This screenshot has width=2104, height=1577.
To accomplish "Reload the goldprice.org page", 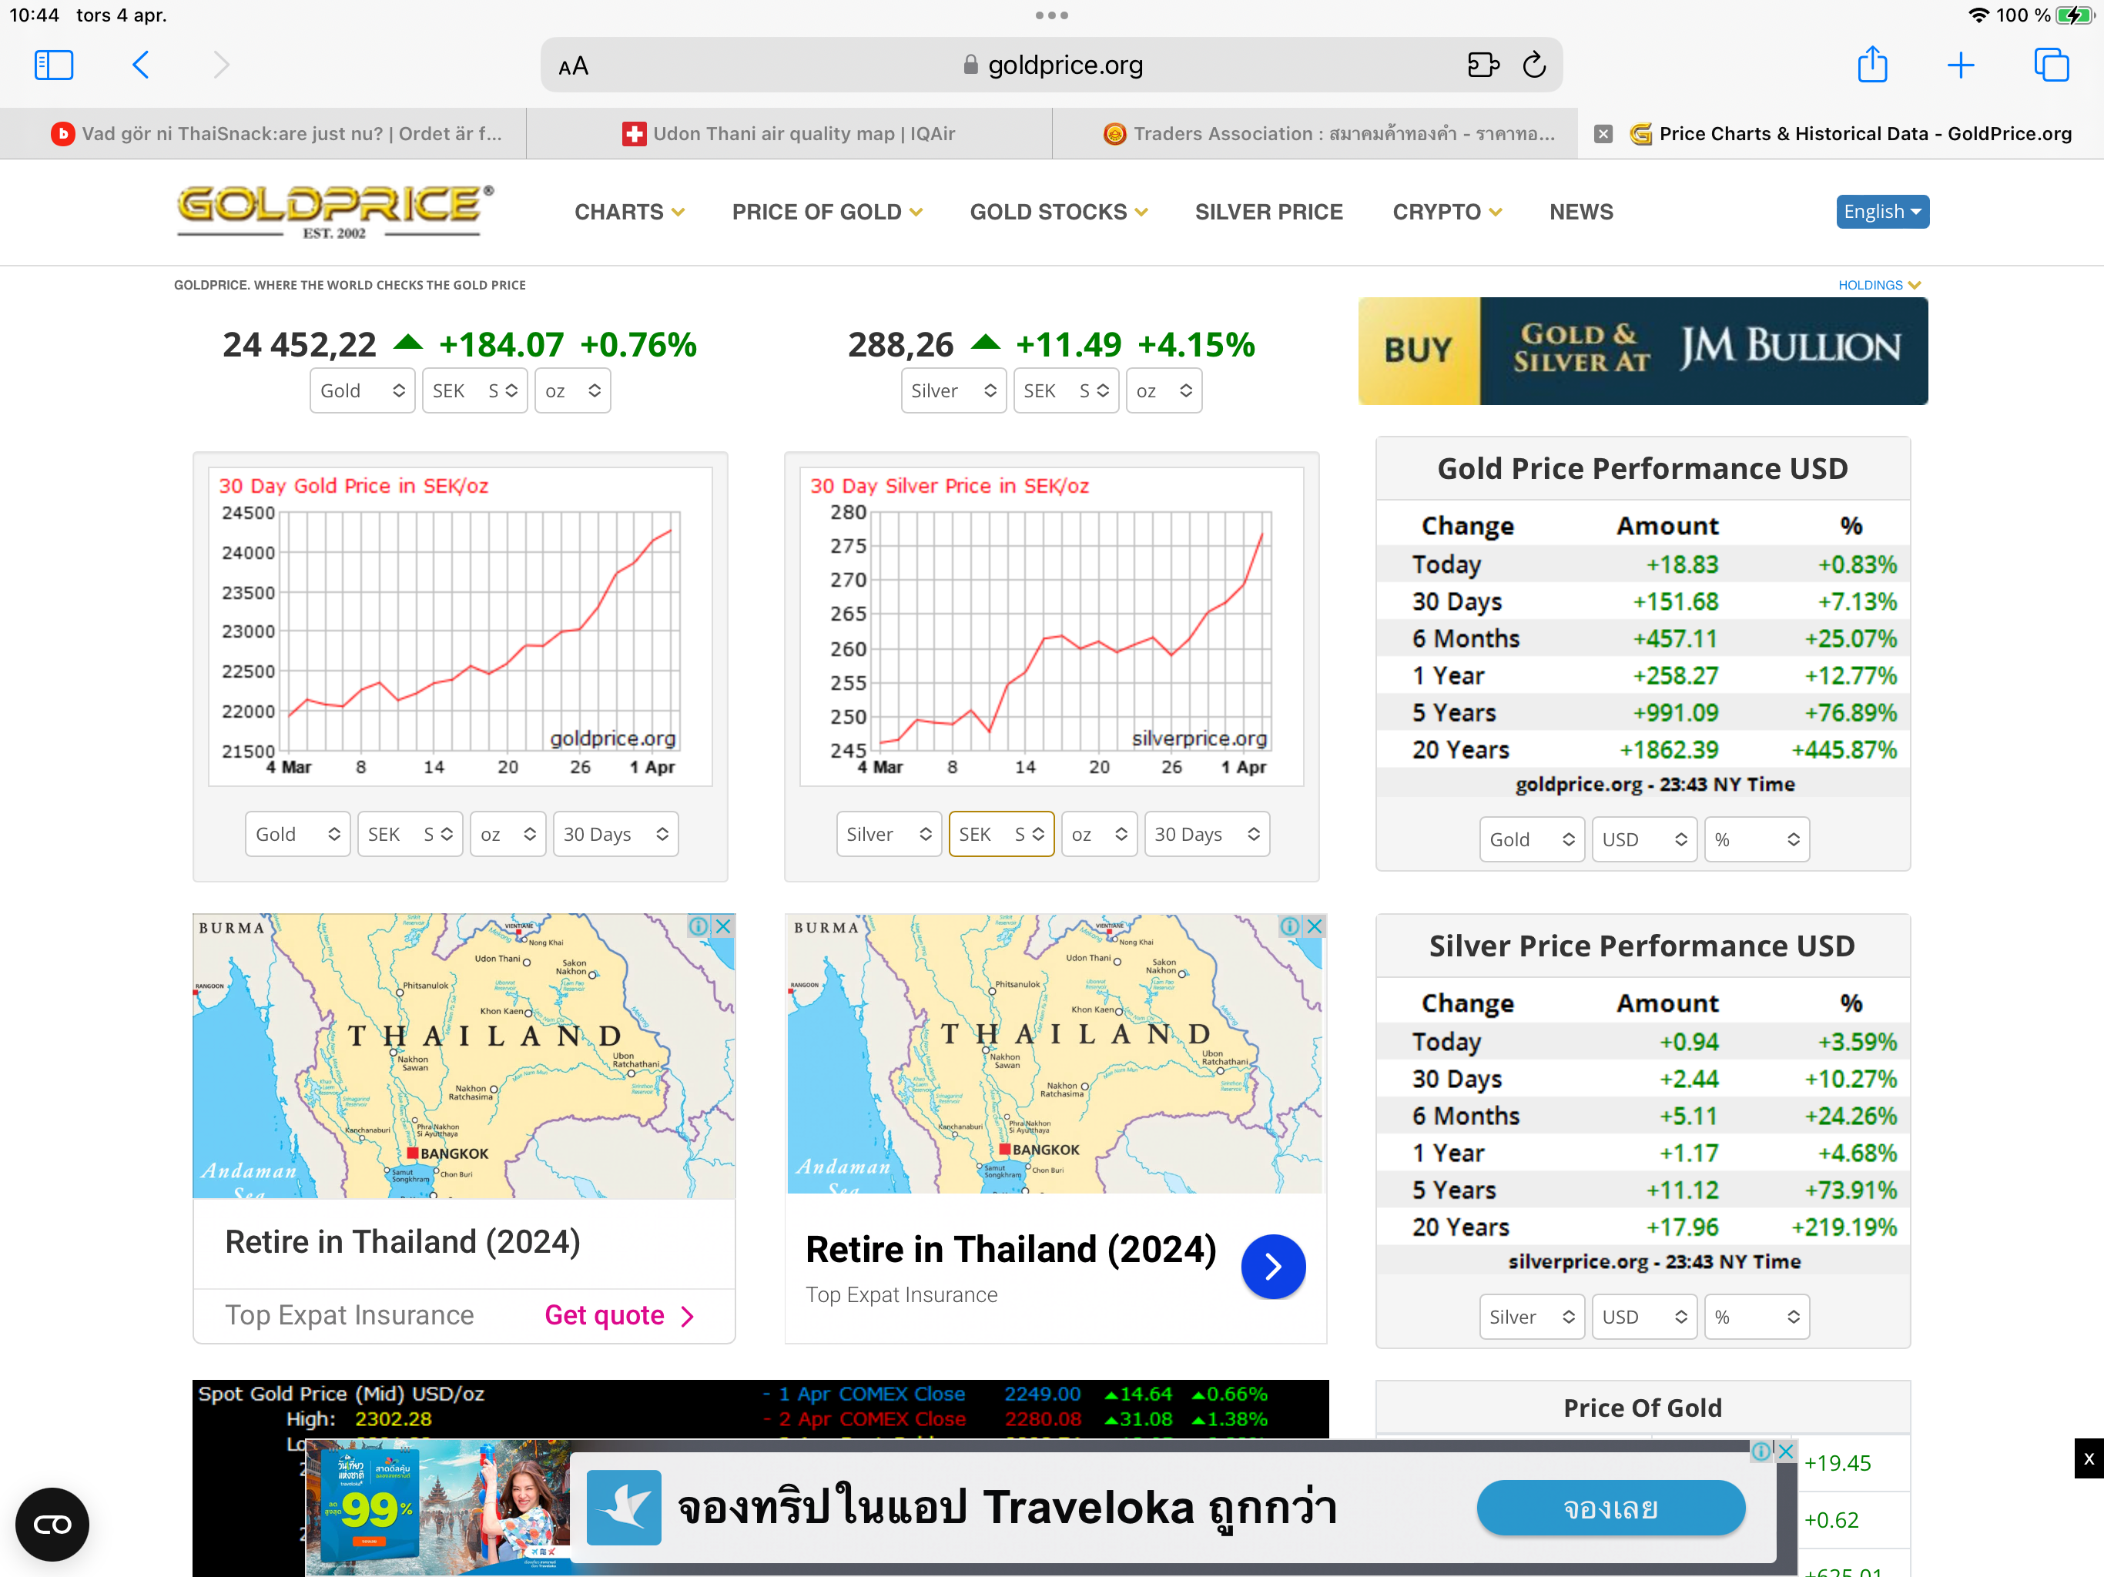I will (1533, 65).
